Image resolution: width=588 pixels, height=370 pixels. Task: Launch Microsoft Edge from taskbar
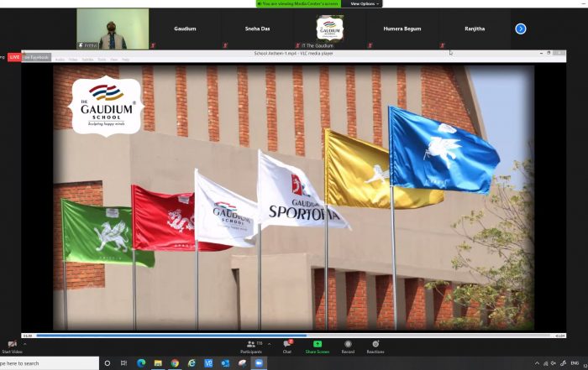[x=141, y=363]
